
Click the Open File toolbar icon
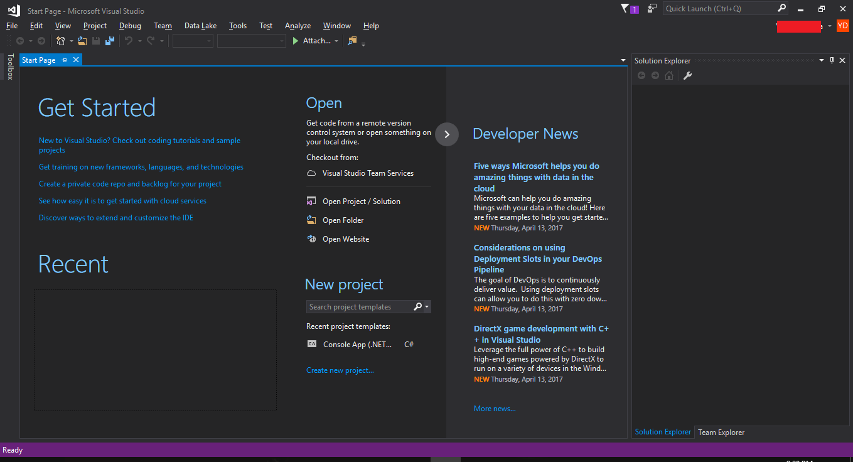tap(82, 41)
